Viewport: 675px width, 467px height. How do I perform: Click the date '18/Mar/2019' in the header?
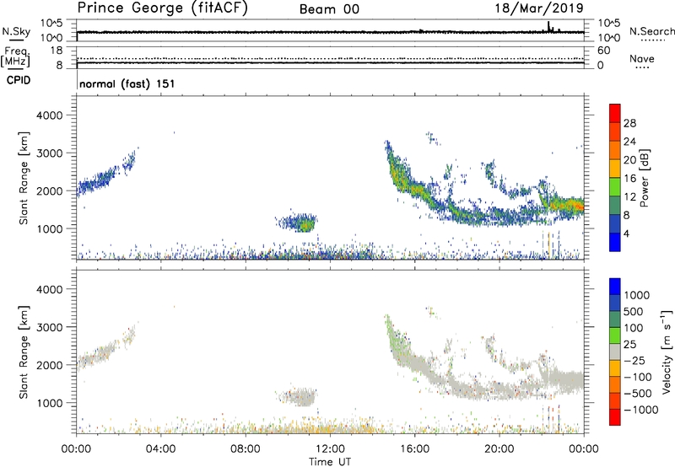point(539,8)
